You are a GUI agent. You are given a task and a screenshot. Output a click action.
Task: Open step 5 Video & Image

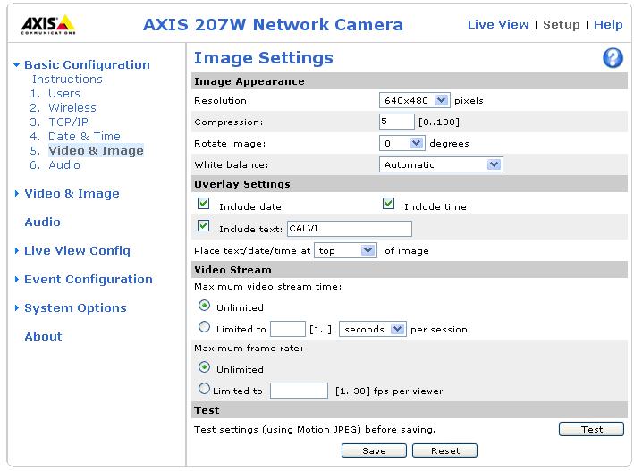tap(96, 150)
